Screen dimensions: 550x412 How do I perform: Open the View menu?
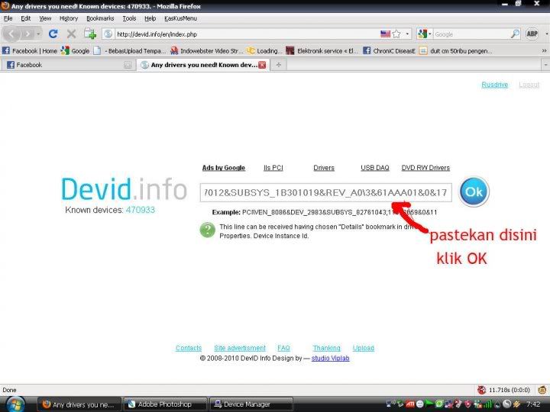(45, 18)
